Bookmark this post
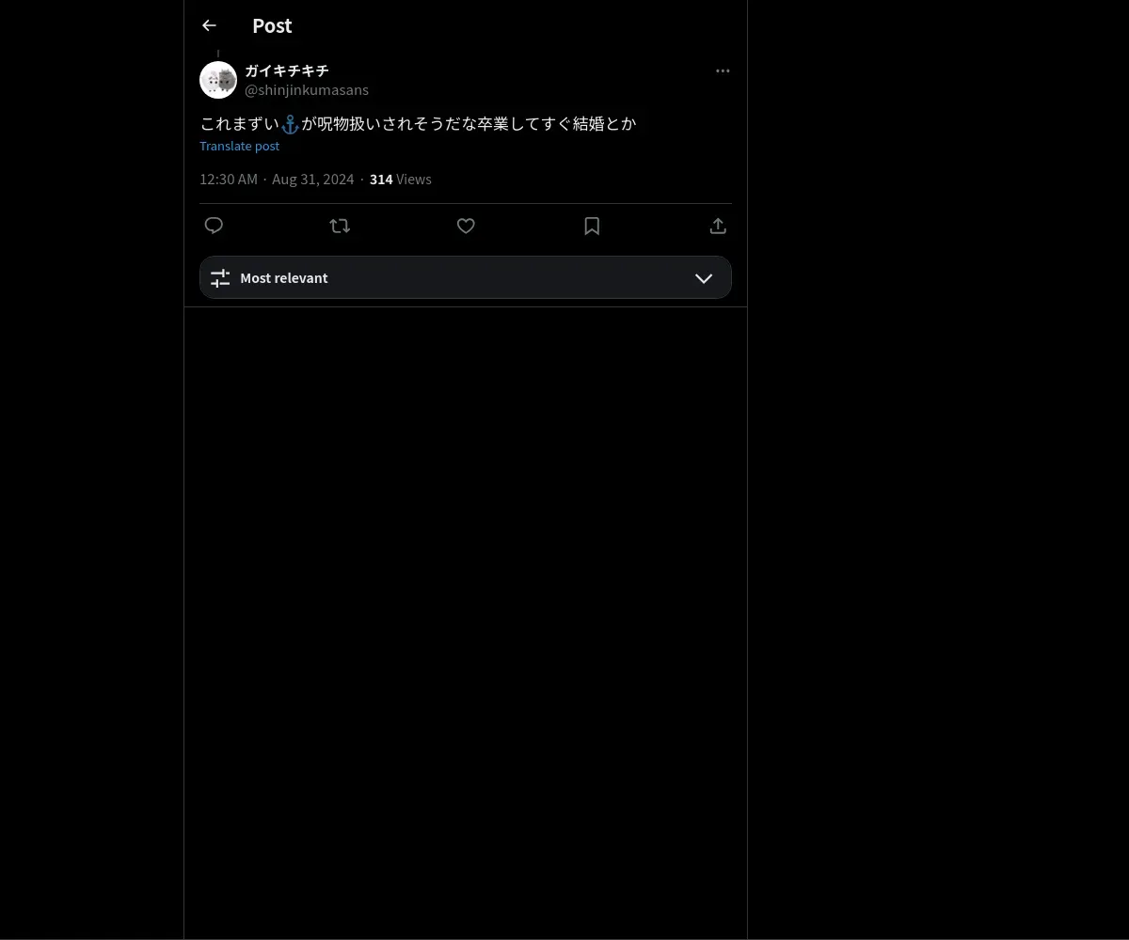This screenshot has width=1129, height=940. click(592, 226)
